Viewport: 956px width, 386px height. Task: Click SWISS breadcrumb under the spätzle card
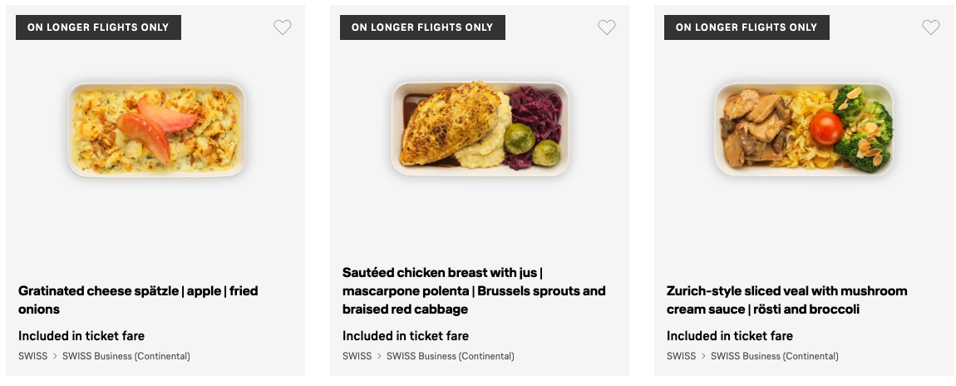[33, 356]
